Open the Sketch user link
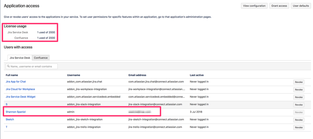The image size is (313, 139). [10, 119]
